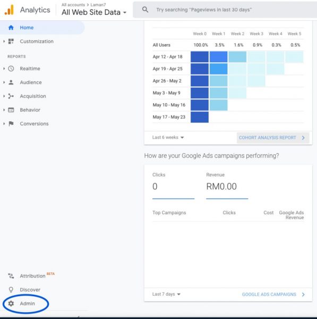Open the Last 6 weeks dropdown
This screenshot has width=317, height=319.
[168, 137]
